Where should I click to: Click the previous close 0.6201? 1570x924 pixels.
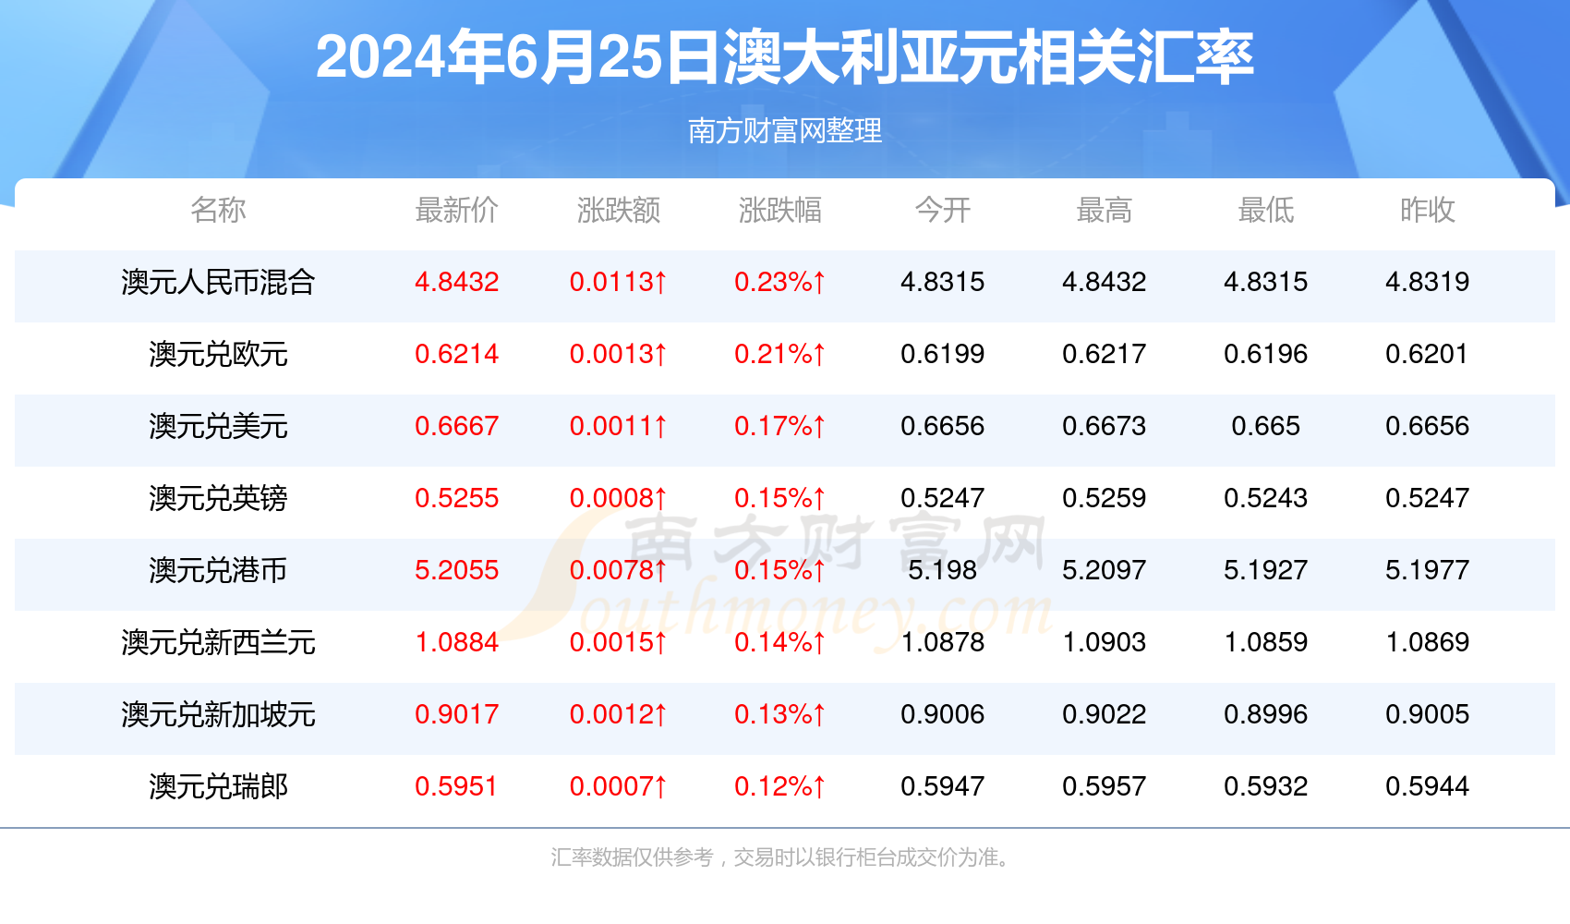tap(1428, 354)
